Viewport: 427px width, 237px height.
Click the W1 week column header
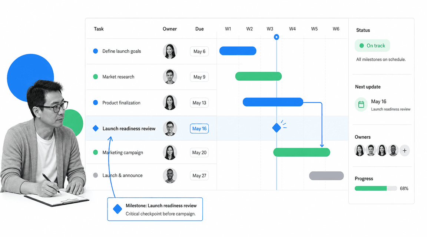point(228,29)
